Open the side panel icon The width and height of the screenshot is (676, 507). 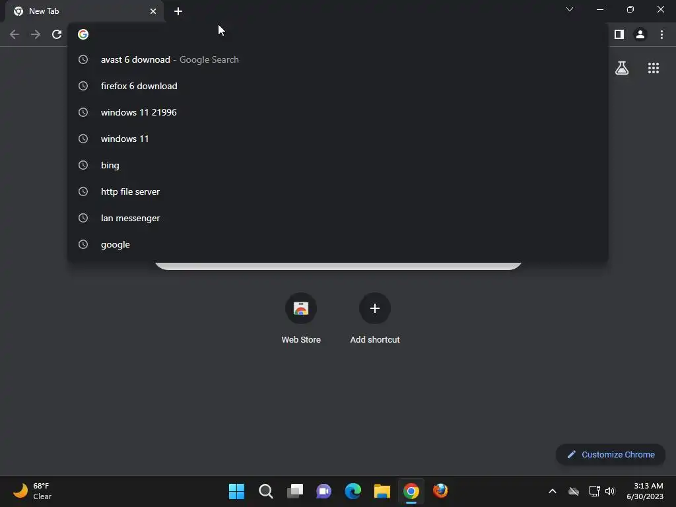tap(619, 34)
